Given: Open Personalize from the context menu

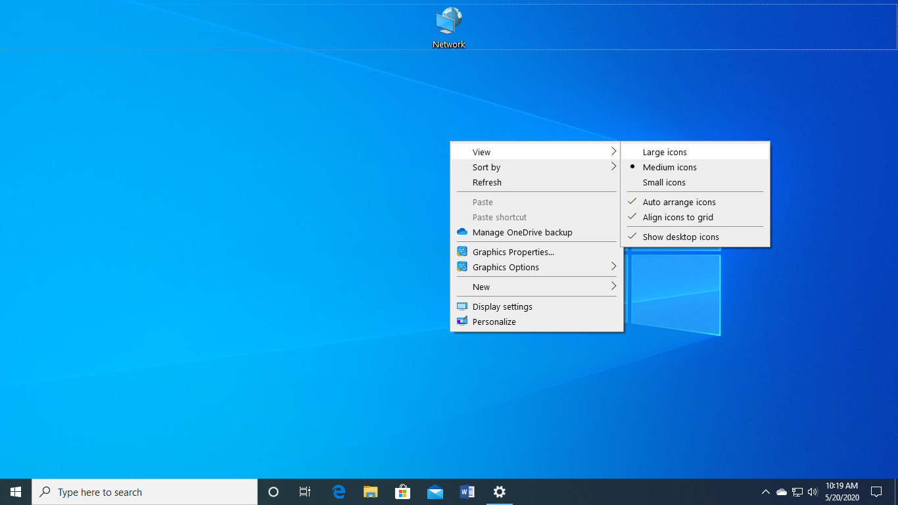Looking at the screenshot, I should (536, 322).
